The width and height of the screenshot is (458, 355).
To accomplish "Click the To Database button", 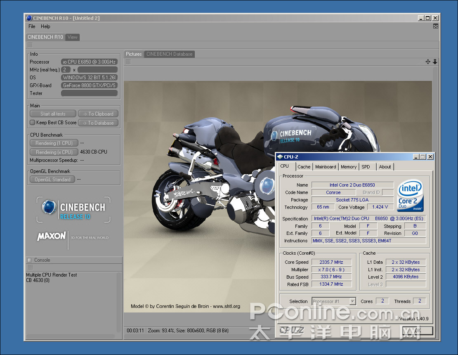I will coord(98,123).
